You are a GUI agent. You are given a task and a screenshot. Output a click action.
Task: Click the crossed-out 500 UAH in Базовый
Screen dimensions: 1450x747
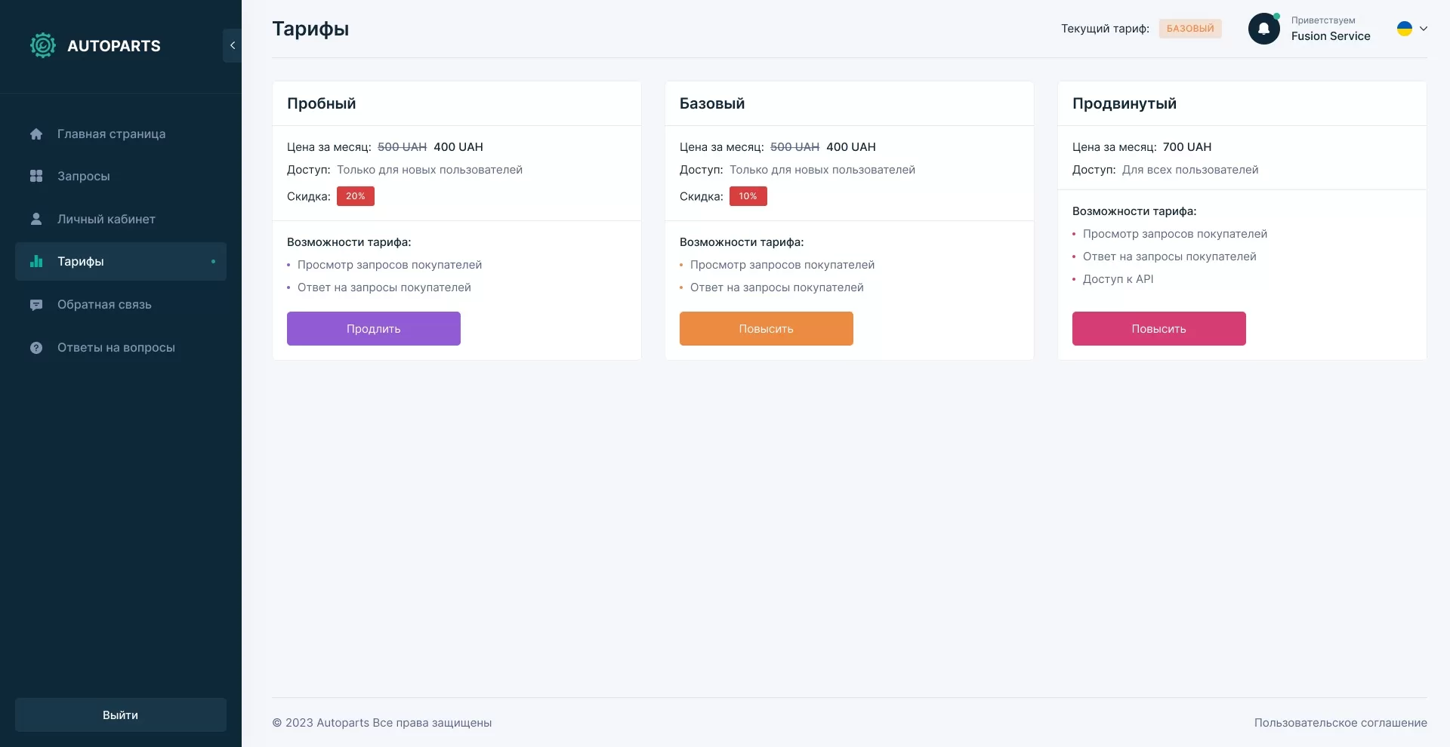click(795, 147)
